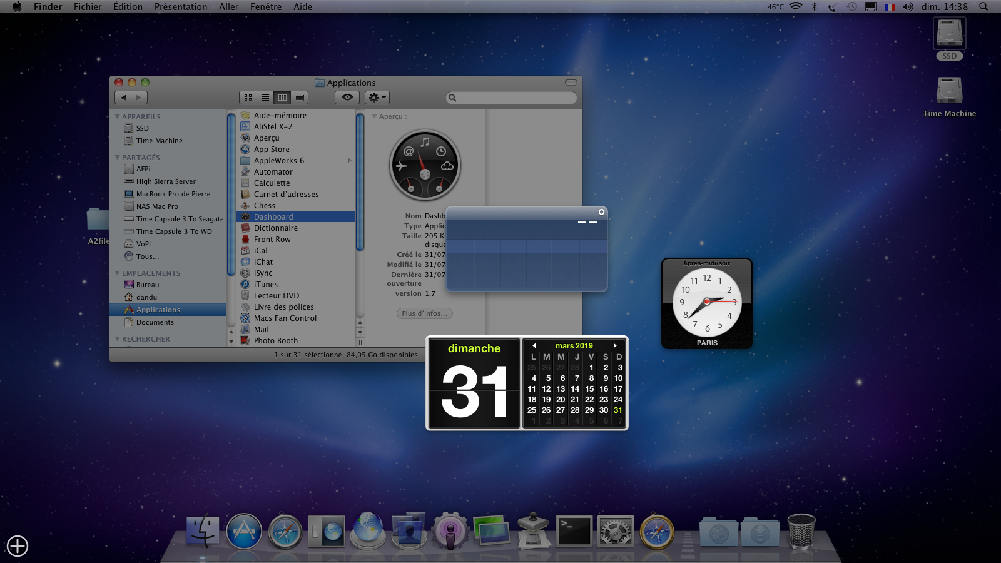This screenshot has width=1001, height=563.
Task: Click the Paris clock widget face
Action: click(x=707, y=302)
